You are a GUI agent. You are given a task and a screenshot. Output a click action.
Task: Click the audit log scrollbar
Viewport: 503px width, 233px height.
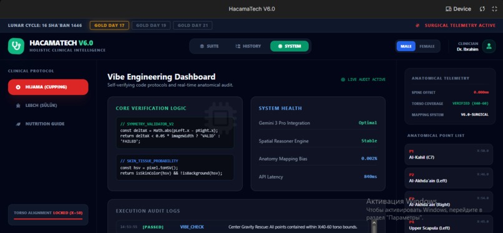coord(374,227)
